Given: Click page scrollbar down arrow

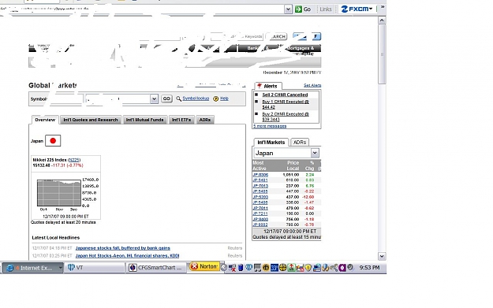Looking at the screenshot, I should coord(382,256).
